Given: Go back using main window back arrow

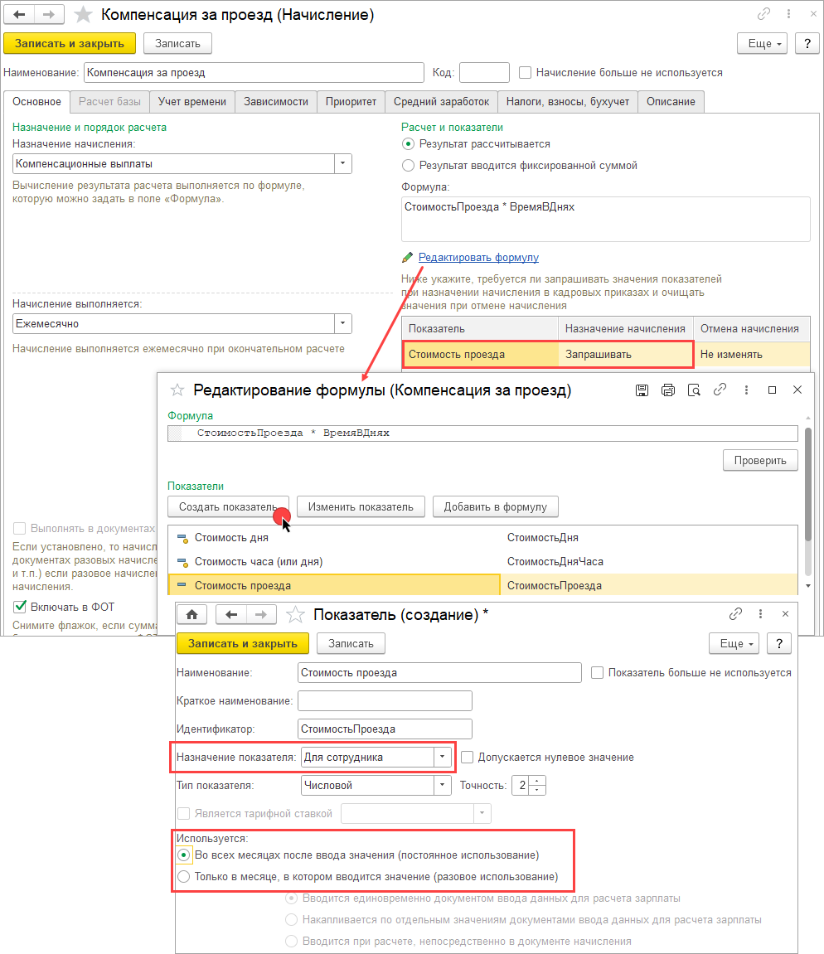Looking at the screenshot, I should [19, 15].
